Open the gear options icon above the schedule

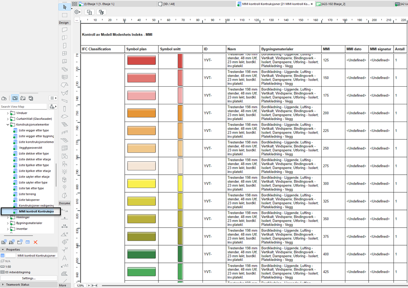pos(77,12)
